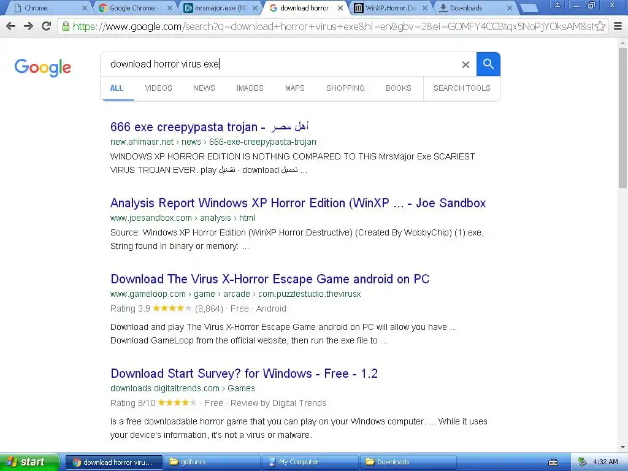This screenshot has height=471, width=628.
Task: Click the scrollbar up arrow
Action: [x=623, y=43]
